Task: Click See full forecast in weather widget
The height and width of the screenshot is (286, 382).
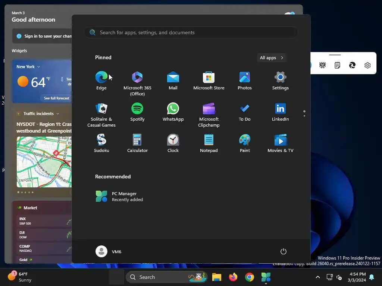Action: [56, 98]
